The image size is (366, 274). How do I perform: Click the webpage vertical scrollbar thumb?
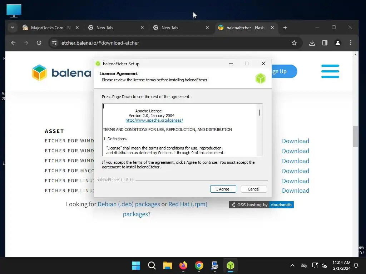click(x=355, y=136)
